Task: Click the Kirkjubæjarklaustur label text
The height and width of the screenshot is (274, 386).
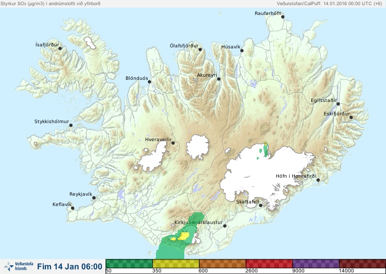Action: tap(199, 222)
